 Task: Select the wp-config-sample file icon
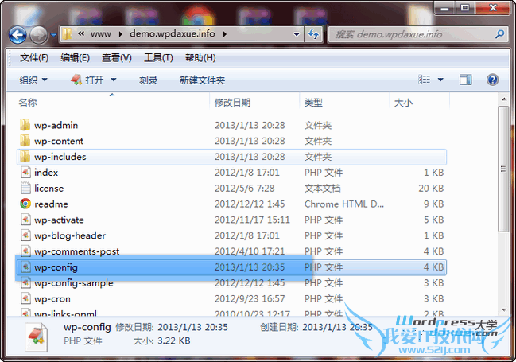click(x=25, y=283)
